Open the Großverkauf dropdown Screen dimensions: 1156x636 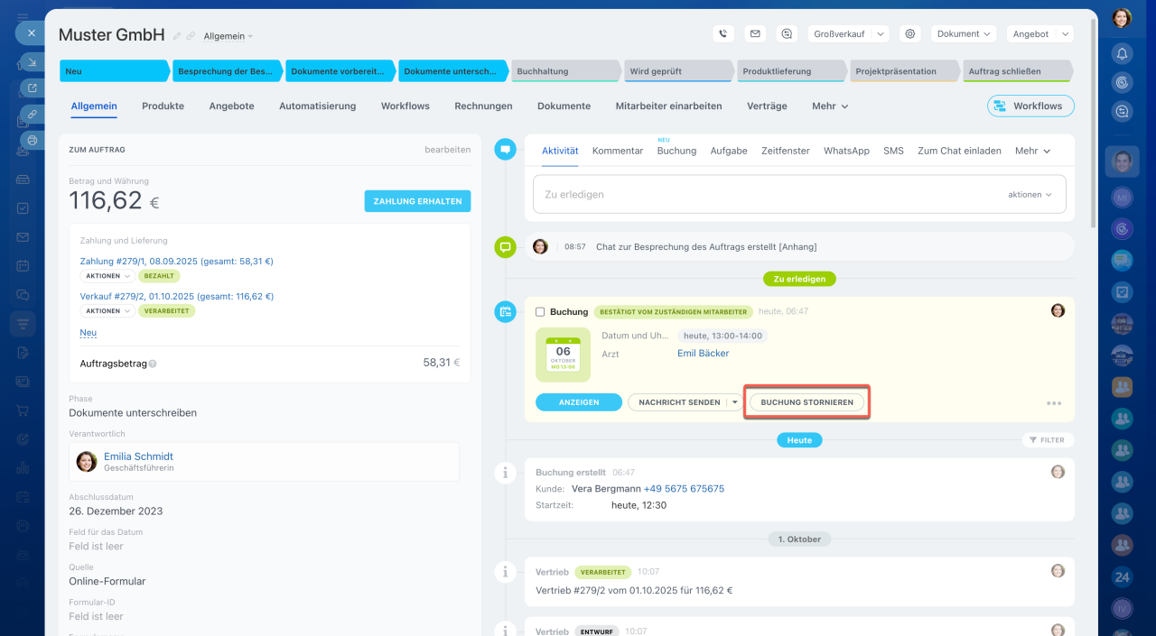(x=848, y=33)
